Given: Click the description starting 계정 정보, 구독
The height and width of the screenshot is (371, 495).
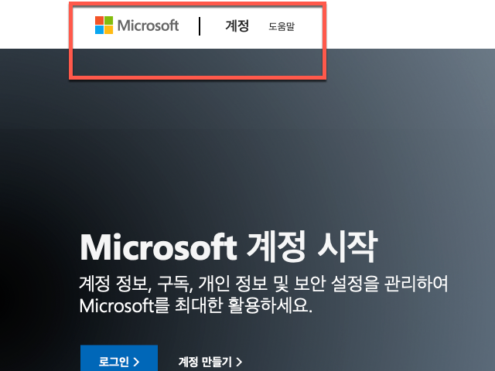Looking at the screenshot, I should click(263, 294).
